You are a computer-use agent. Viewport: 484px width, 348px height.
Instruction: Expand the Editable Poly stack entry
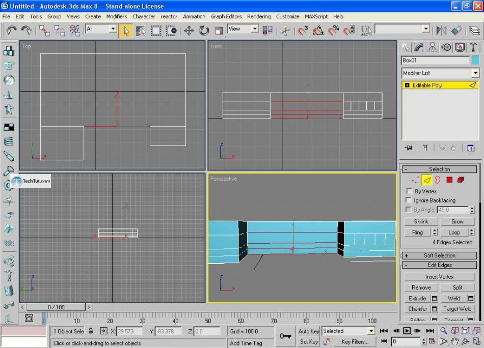407,85
